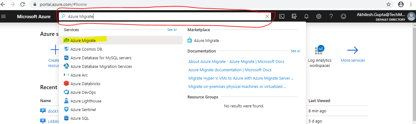
Task: Open portal settings gear
Action: (319, 16)
